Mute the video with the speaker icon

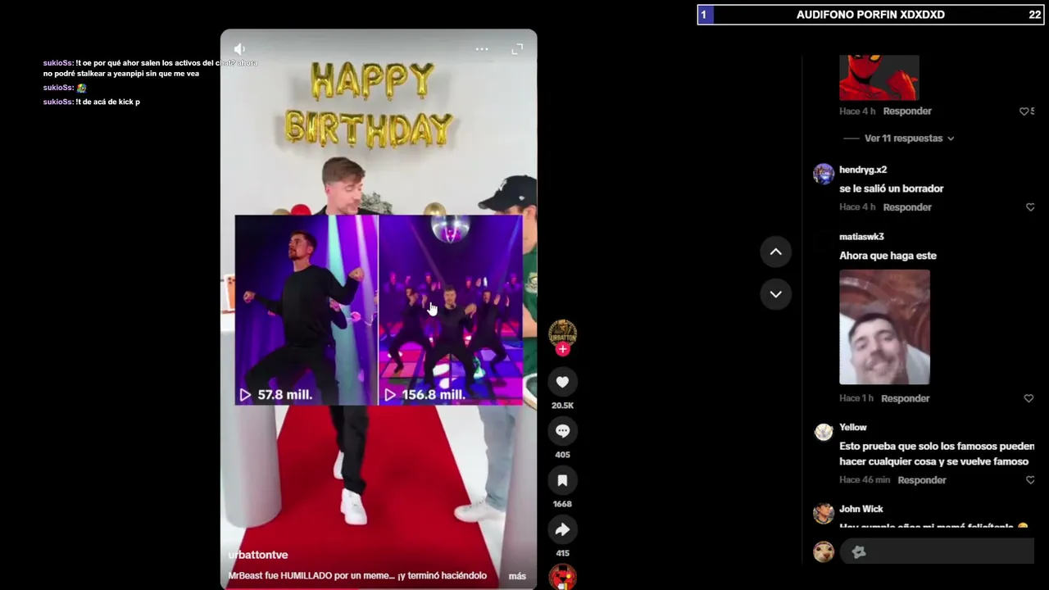(x=239, y=49)
